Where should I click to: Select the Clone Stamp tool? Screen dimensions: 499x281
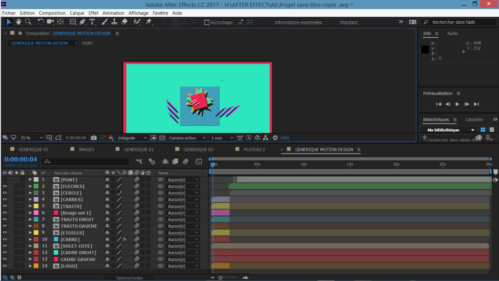coord(114,22)
